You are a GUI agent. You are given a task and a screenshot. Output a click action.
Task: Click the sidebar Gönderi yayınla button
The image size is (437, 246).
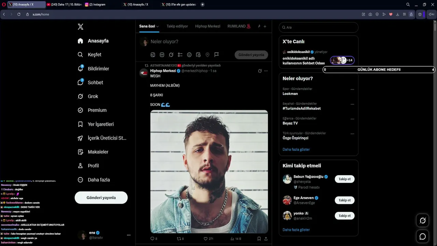pos(101,197)
